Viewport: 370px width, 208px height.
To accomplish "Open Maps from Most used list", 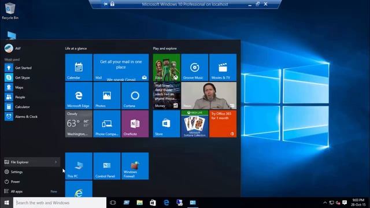I will (14, 87).
